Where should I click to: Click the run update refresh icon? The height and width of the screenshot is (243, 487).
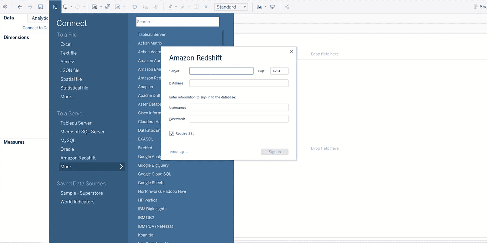[78, 7]
